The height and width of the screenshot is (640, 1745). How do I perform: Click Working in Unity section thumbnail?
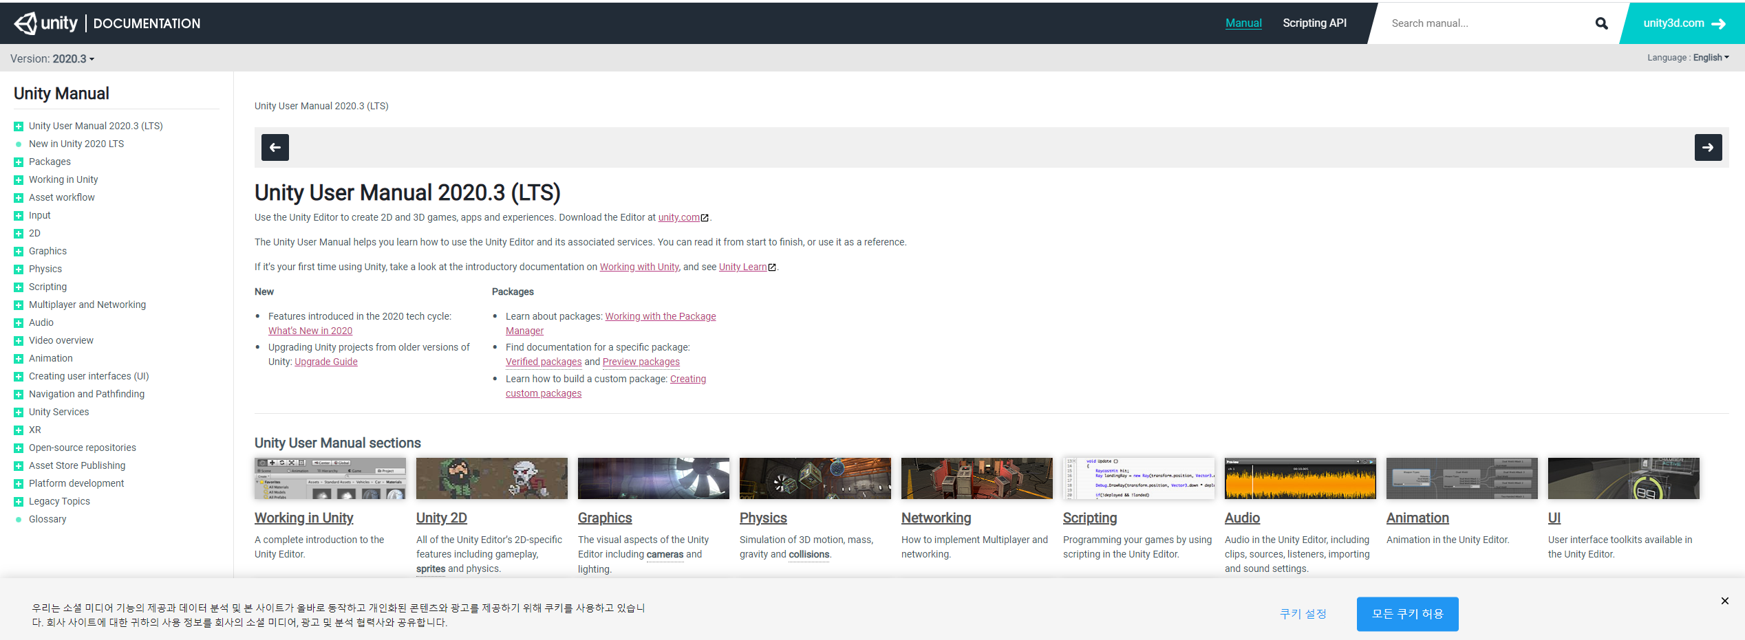(330, 478)
